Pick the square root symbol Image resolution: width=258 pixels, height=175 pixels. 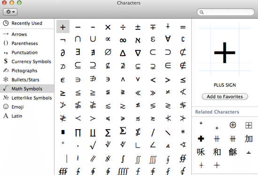pyautogui.click(x=93, y=145)
